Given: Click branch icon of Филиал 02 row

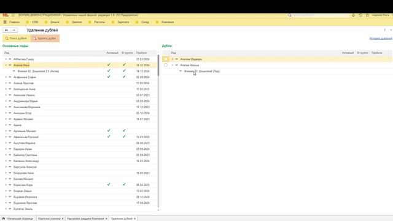Looking at the screenshot, I should click(14, 71).
